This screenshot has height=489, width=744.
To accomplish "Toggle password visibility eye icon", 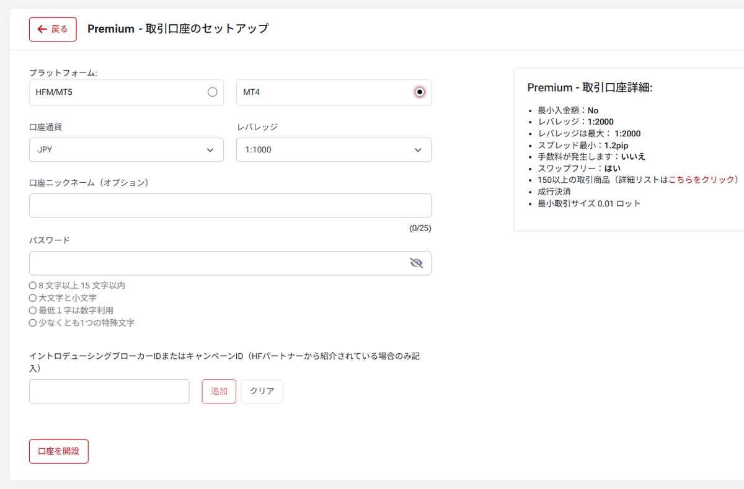I will [416, 263].
